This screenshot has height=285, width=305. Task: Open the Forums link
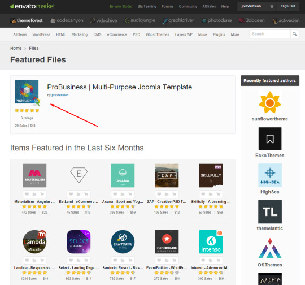pos(168,6)
